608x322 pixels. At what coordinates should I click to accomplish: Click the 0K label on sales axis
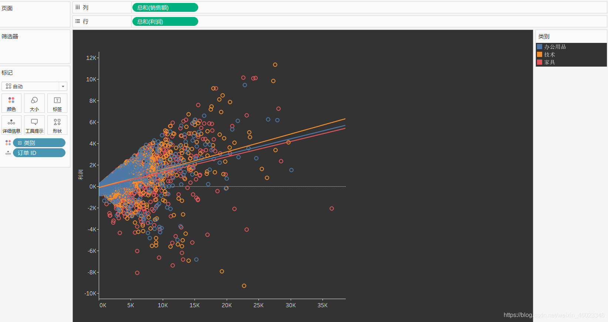103,305
